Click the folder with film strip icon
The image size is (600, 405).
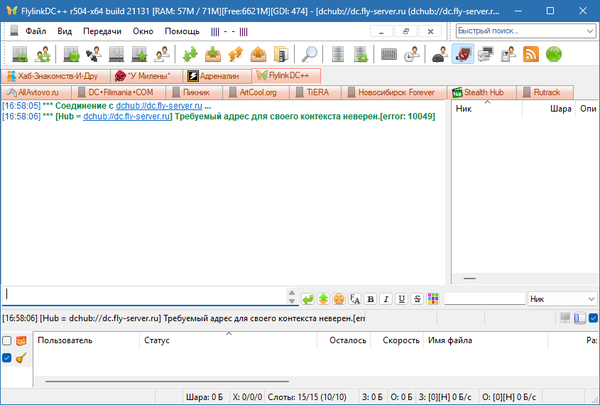(x=281, y=54)
